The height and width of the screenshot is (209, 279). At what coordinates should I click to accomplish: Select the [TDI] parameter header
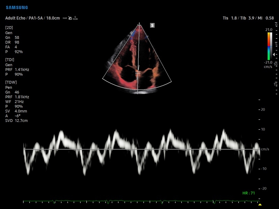click(10, 60)
